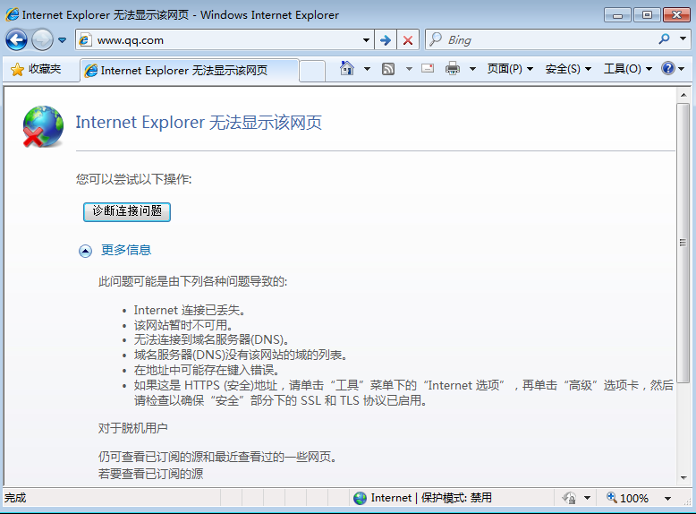Screen dimensions: 696x514
Task: Open the recent pages dropdown arrow
Action: coord(62,40)
